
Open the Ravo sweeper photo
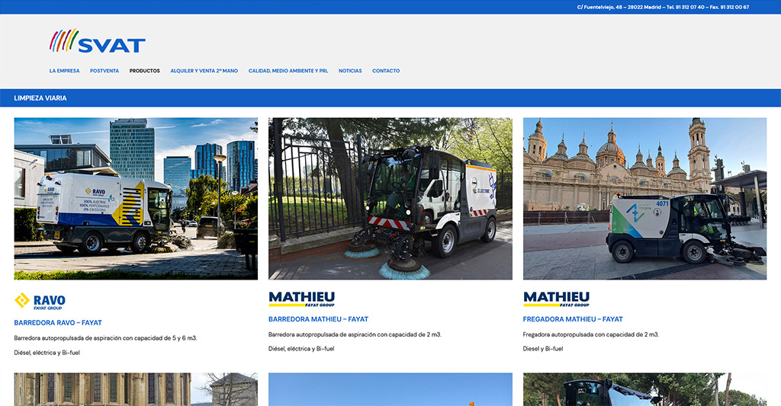(136, 199)
